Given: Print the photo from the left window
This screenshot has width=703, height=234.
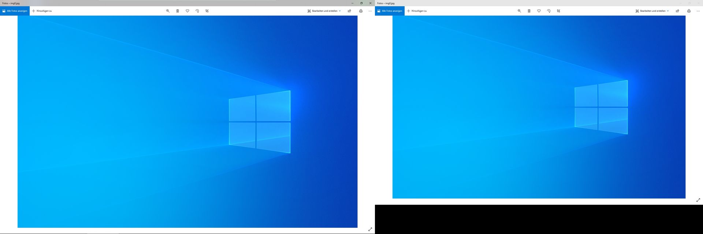Looking at the screenshot, I should (361, 11).
